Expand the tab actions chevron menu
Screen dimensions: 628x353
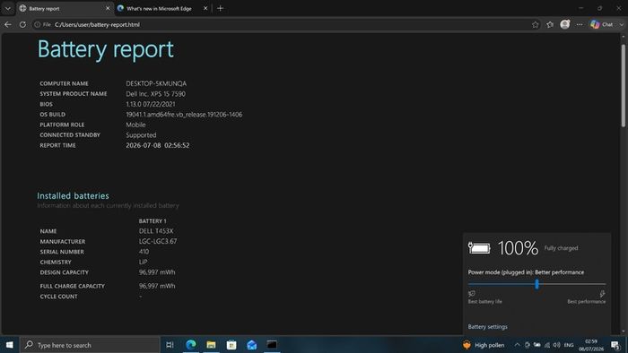coord(7,8)
